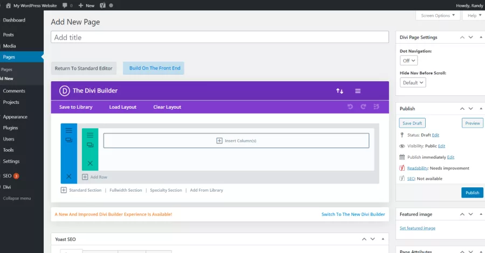Click Add From Library
Image resolution: width=485 pixels, height=253 pixels.
206,191
